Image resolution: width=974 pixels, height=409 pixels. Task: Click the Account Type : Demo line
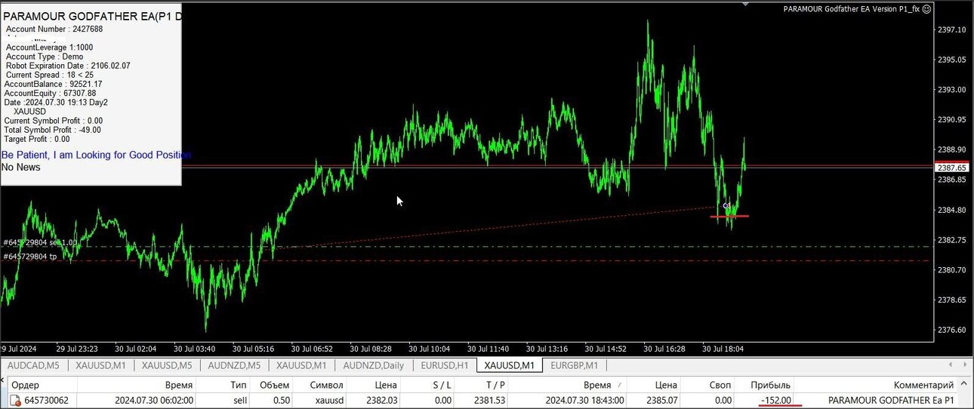(x=45, y=57)
